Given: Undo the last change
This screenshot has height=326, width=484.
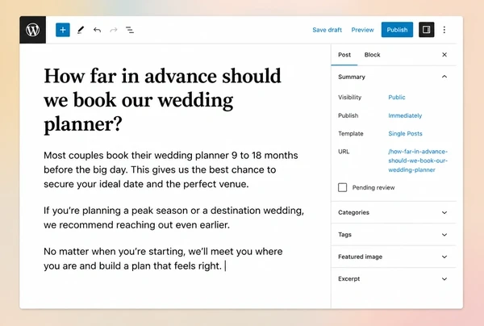Looking at the screenshot, I should (98, 30).
